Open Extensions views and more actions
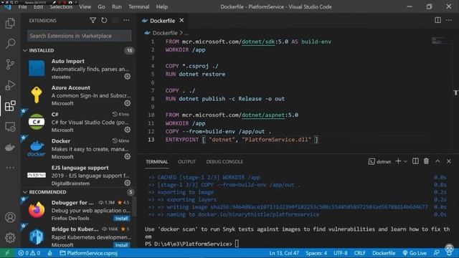459x258 pixels. click(x=126, y=21)
